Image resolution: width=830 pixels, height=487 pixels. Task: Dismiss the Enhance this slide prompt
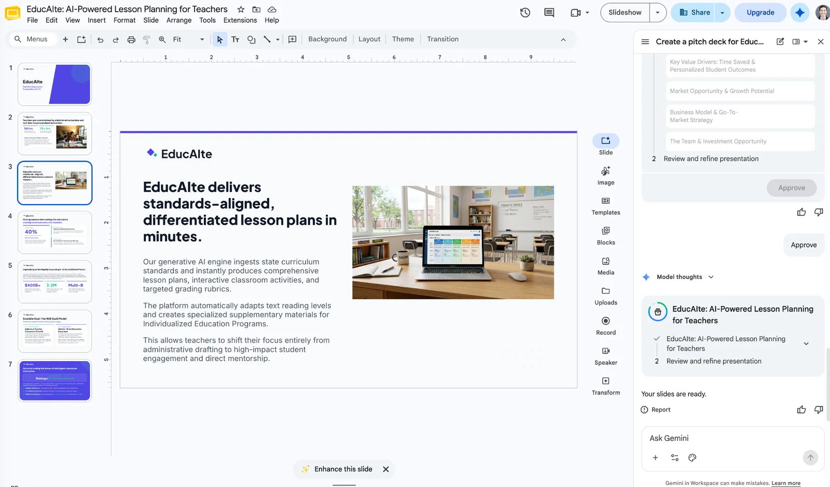tap(386, 469)
